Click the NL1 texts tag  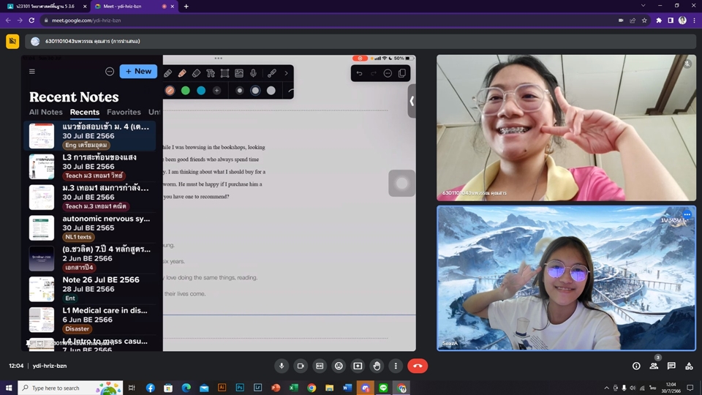[x=78, y=237]
